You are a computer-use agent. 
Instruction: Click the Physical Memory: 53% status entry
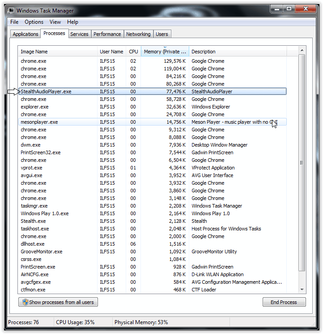coord(141,322)
